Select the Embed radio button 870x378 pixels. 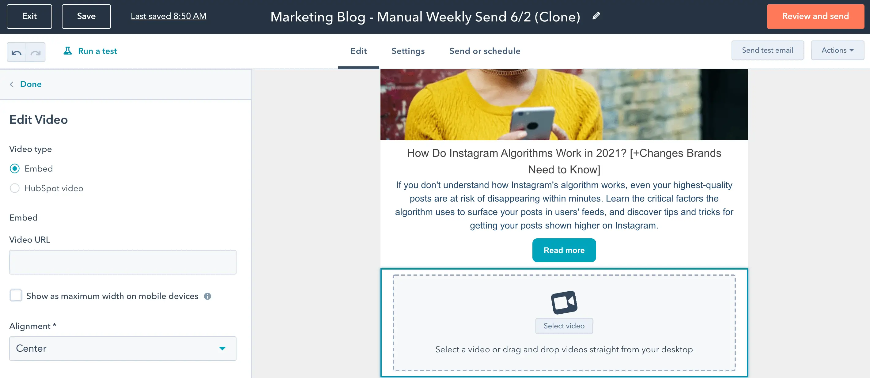[15, 168]
